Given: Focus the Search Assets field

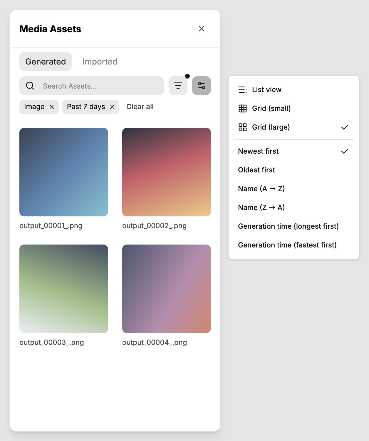Looking at the screenshot, I should point(92,86).
